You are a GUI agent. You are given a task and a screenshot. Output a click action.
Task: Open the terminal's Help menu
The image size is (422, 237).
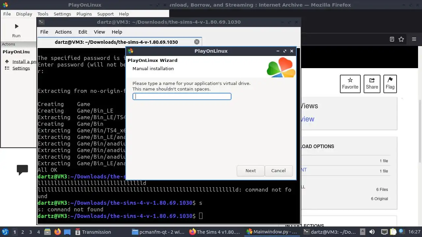coord(117,32)
